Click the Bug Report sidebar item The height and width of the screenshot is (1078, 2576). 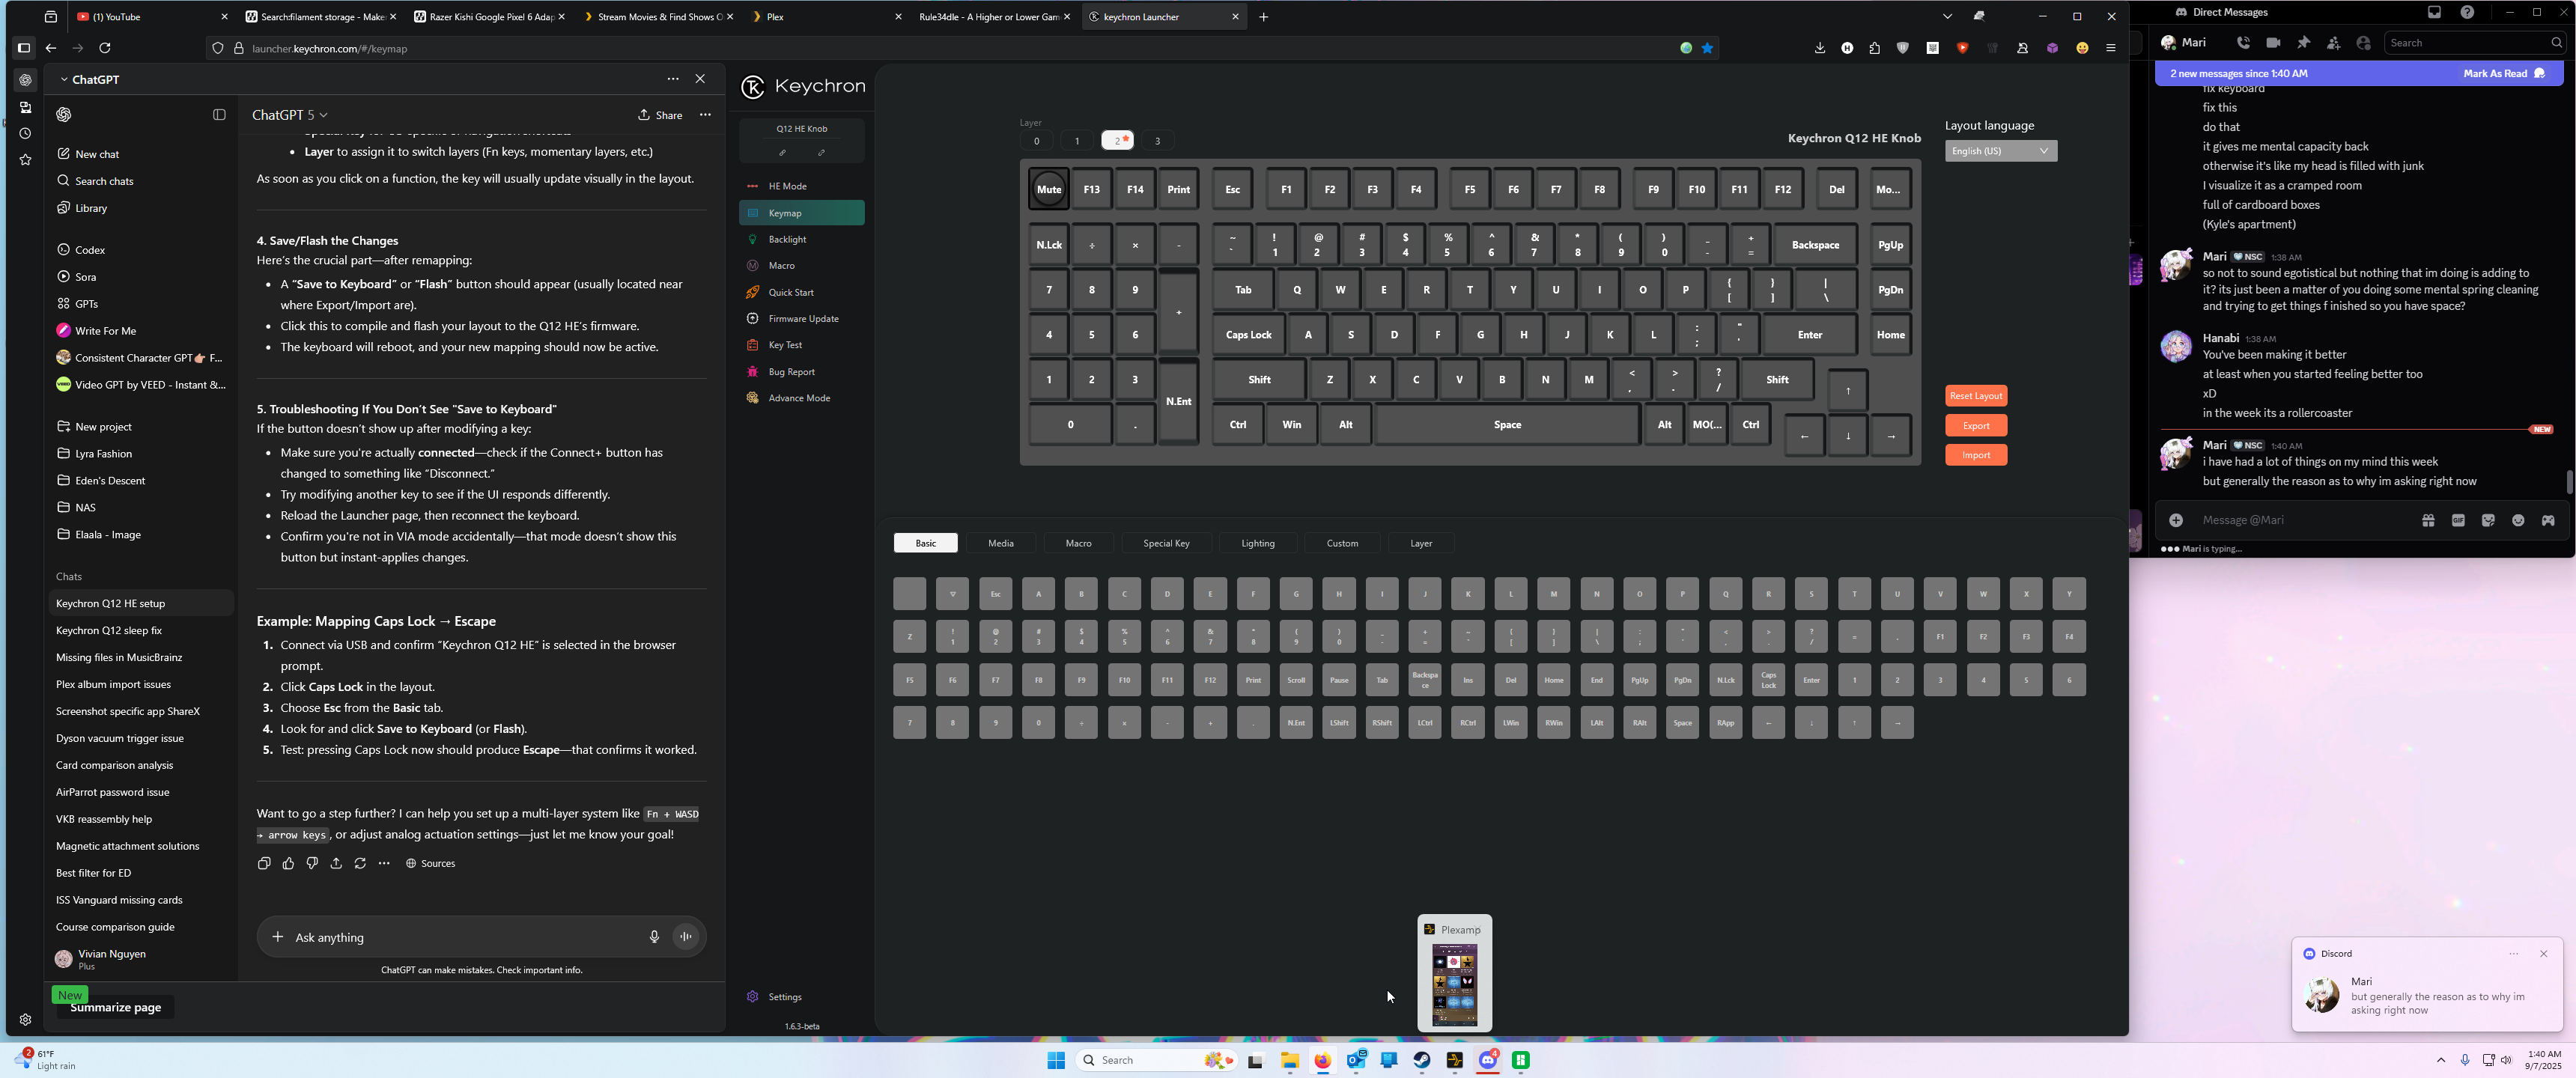click(791, 372)
